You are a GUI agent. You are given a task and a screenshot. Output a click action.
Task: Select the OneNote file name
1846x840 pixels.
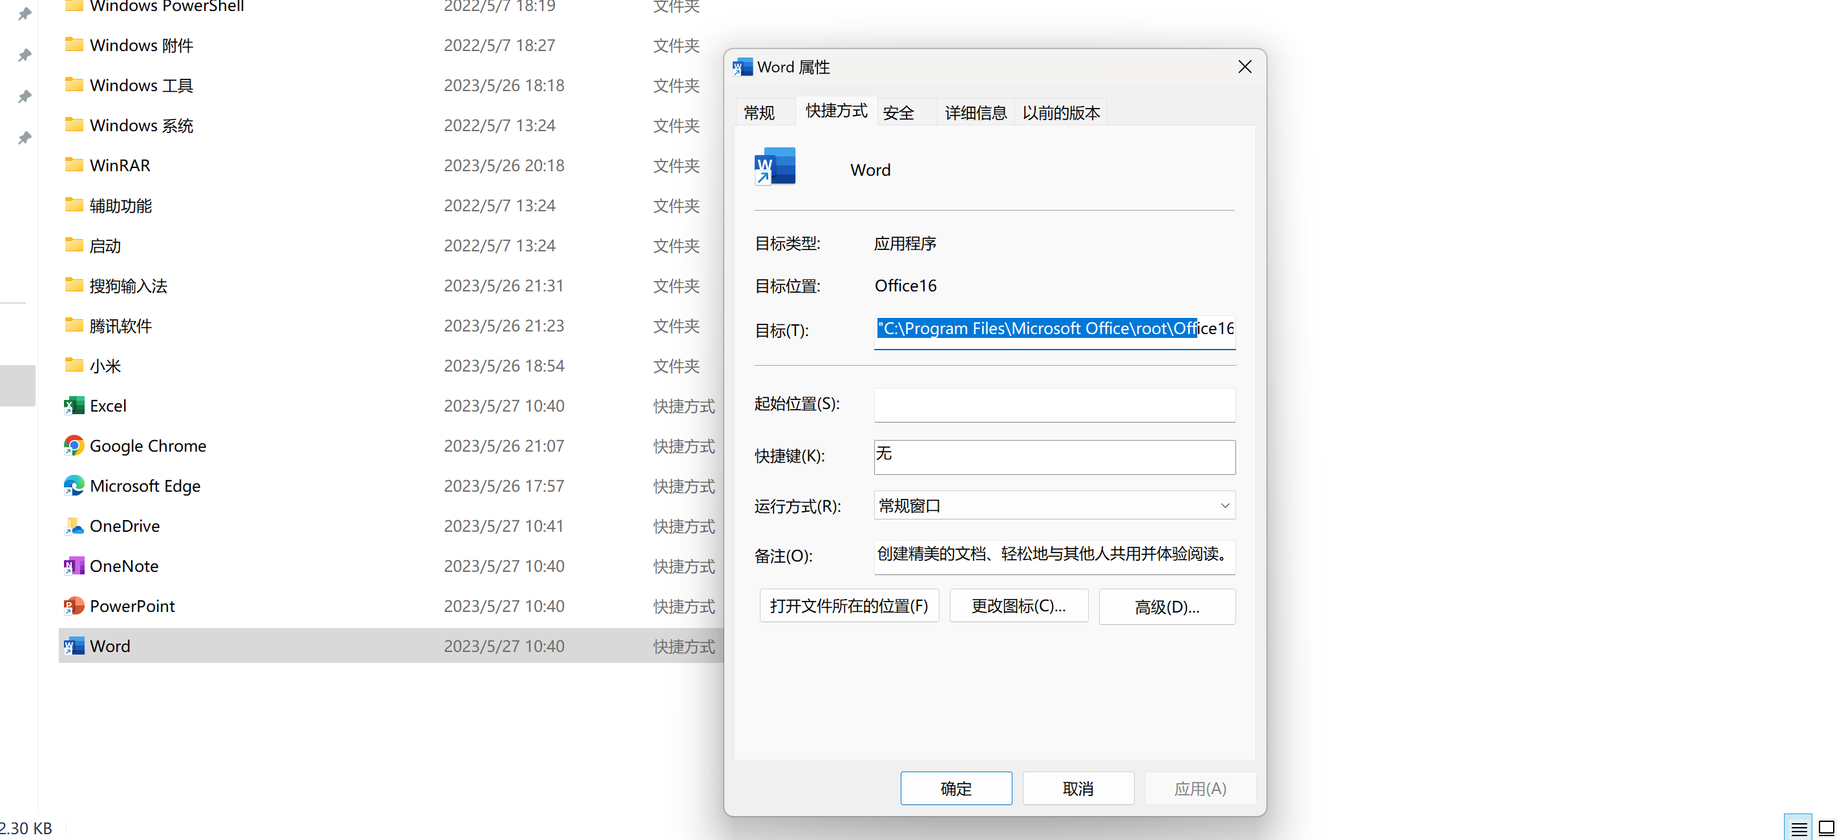point(124,566)
